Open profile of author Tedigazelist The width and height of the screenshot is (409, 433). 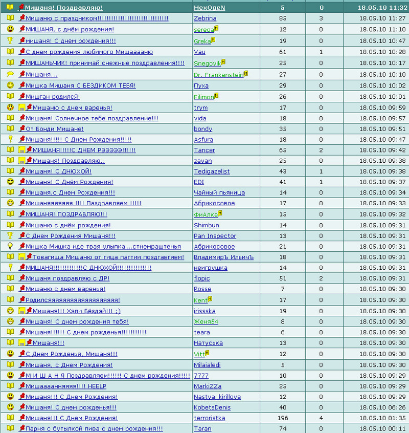click(x=212, y=171)
